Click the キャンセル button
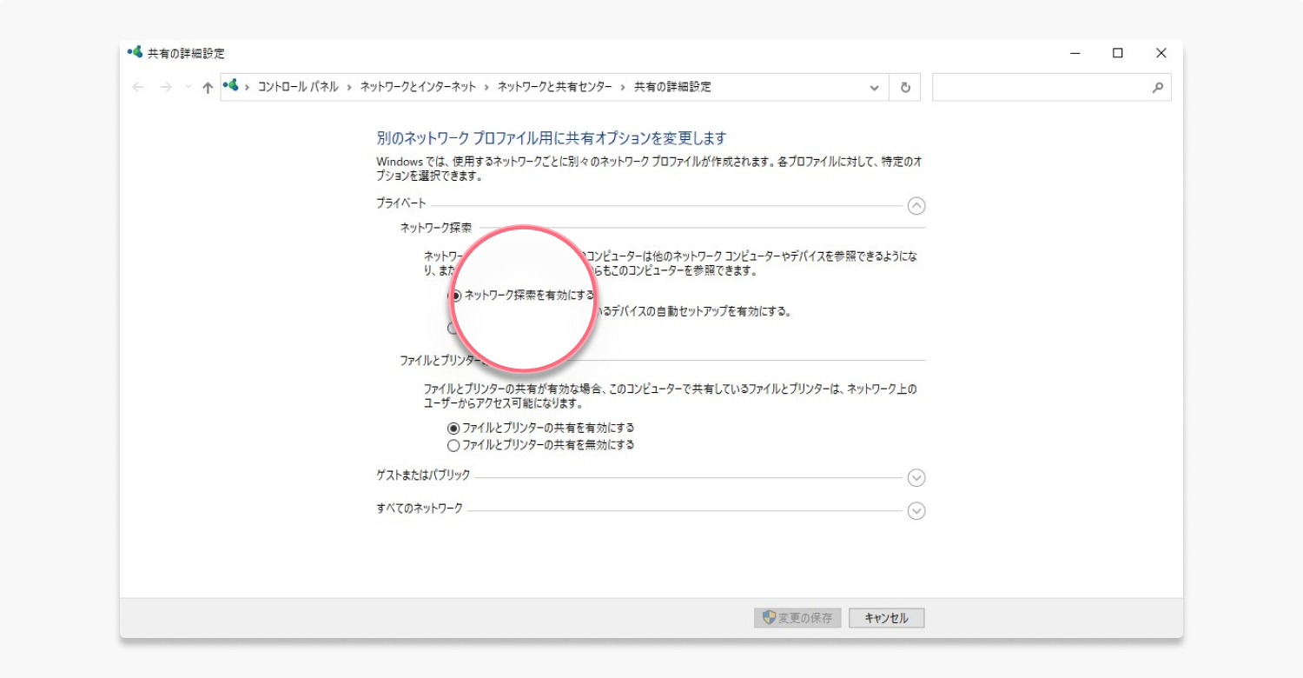The width and height of the screenshot is (1303, 678). click(x=887, y=618)
